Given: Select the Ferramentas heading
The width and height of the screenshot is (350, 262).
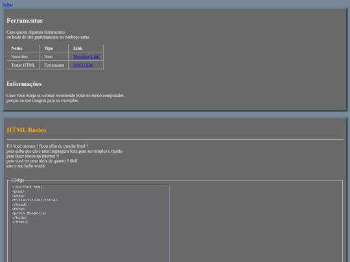Looking at the screenshot, I should 25,21.
